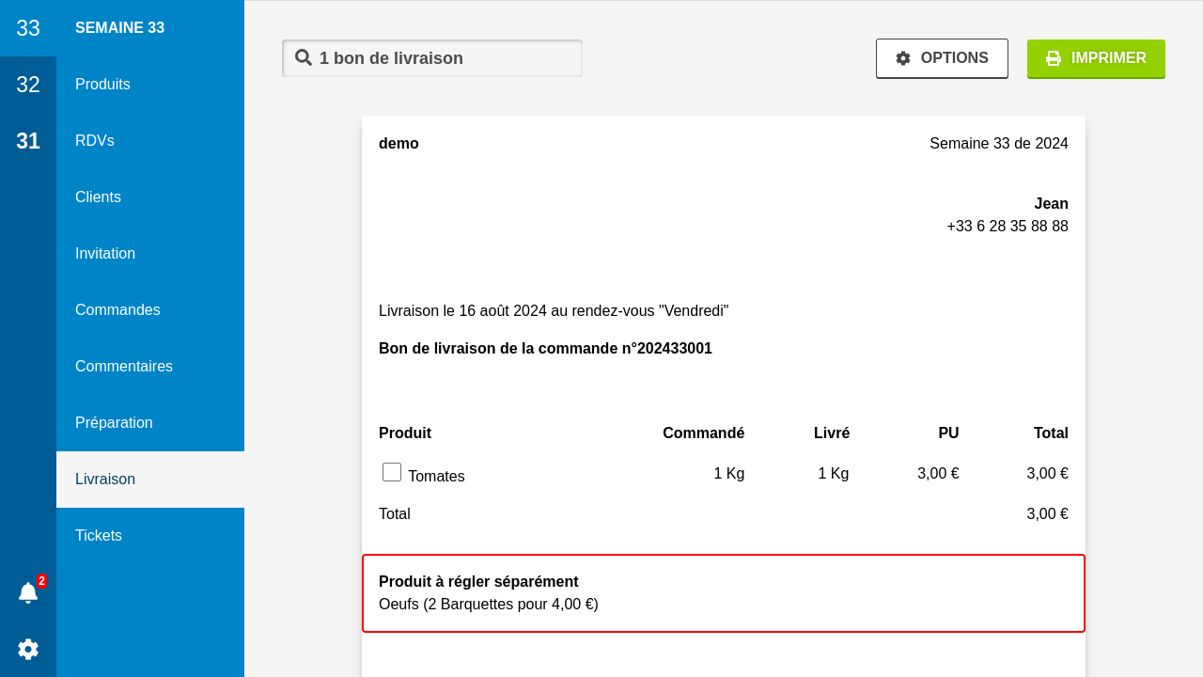
Task: Open the Tickets section
Action: click(x=99, y=536)
